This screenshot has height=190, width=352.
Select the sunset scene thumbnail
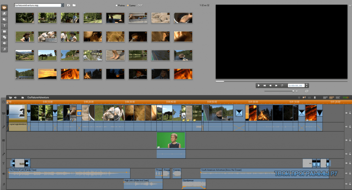[x=47, y=74]
